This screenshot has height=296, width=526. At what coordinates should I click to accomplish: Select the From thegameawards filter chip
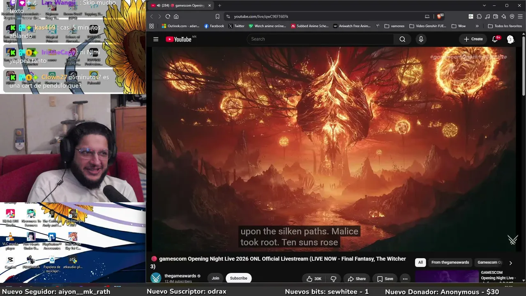[x=450, y=262]
